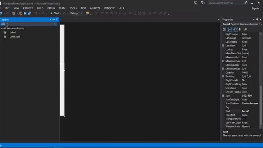Image resolution: width=263 pixels, height=148 pixels.
Task: Click the Save All toolbar icon
Action: pyautogui.click(x=30, y=13)
